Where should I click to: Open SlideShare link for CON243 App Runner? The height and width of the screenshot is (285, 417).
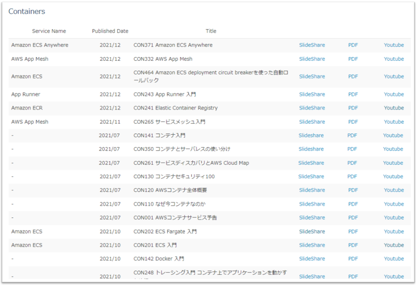(x=312, y=94)
